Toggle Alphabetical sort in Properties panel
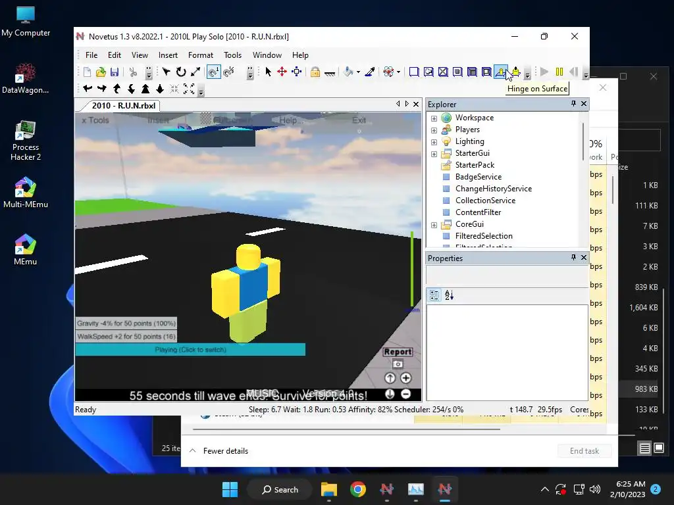Viewport: 674px width, 505px height. pos(449,295)
